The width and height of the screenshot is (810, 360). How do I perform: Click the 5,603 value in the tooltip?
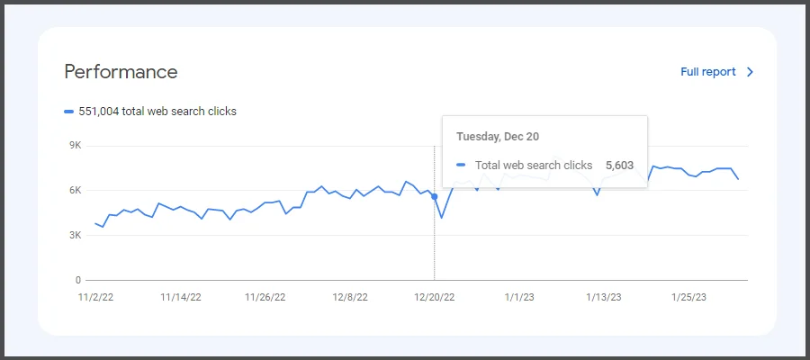[620, 166]
